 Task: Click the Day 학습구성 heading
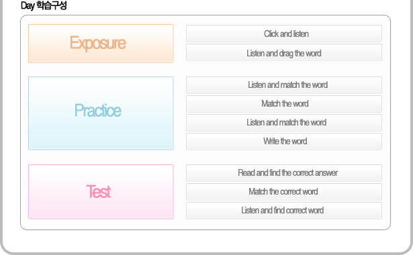click(x=44, y=5)
